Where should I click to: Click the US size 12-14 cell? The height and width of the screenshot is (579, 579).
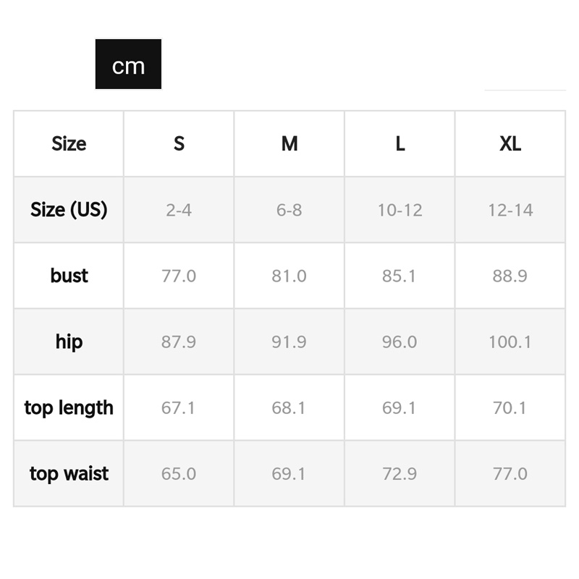point(510,210)
